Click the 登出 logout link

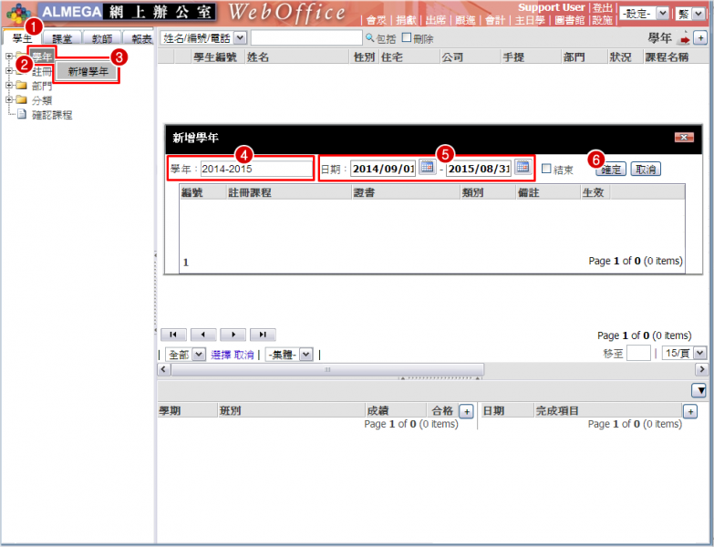click(602, 7)
